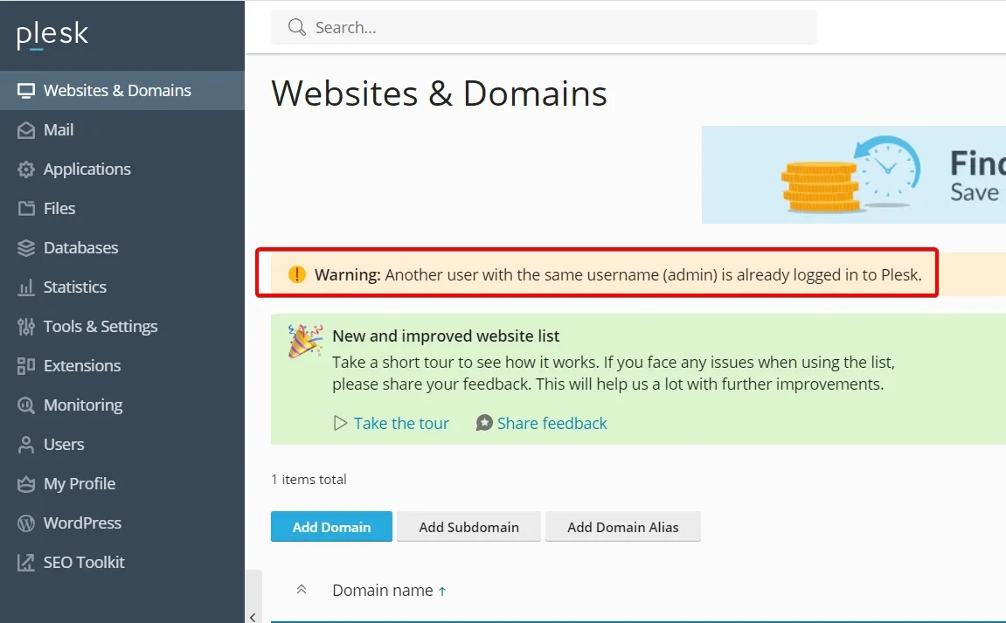Click the Statistics bar chart icon
The height and width of the screenshot is (623, 1006).
pos(26,287)
